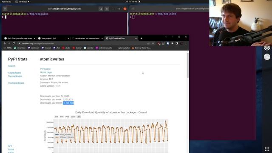Click the share icon in address bar
Image resolution: width=272 pixels, height=153 pixels.
click(148, 43)
